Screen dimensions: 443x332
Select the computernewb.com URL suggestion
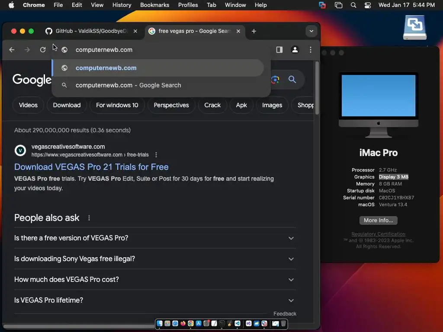point(158,68)
